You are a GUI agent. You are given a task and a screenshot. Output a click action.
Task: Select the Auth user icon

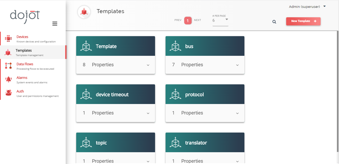point(8,93)
